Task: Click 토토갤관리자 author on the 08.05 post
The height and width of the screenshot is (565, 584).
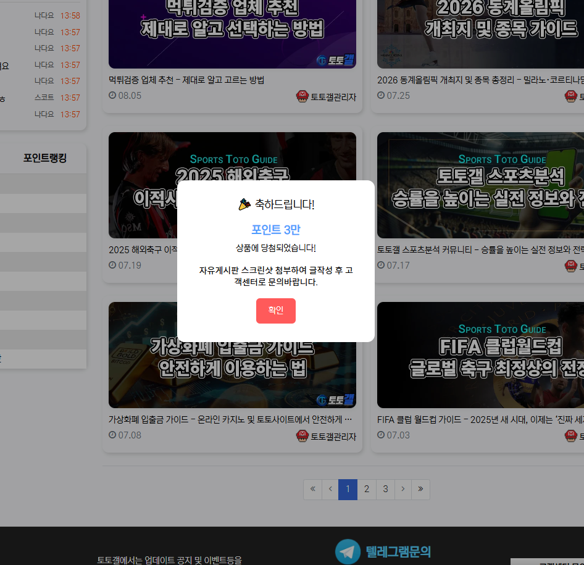Action: point(333,97)
